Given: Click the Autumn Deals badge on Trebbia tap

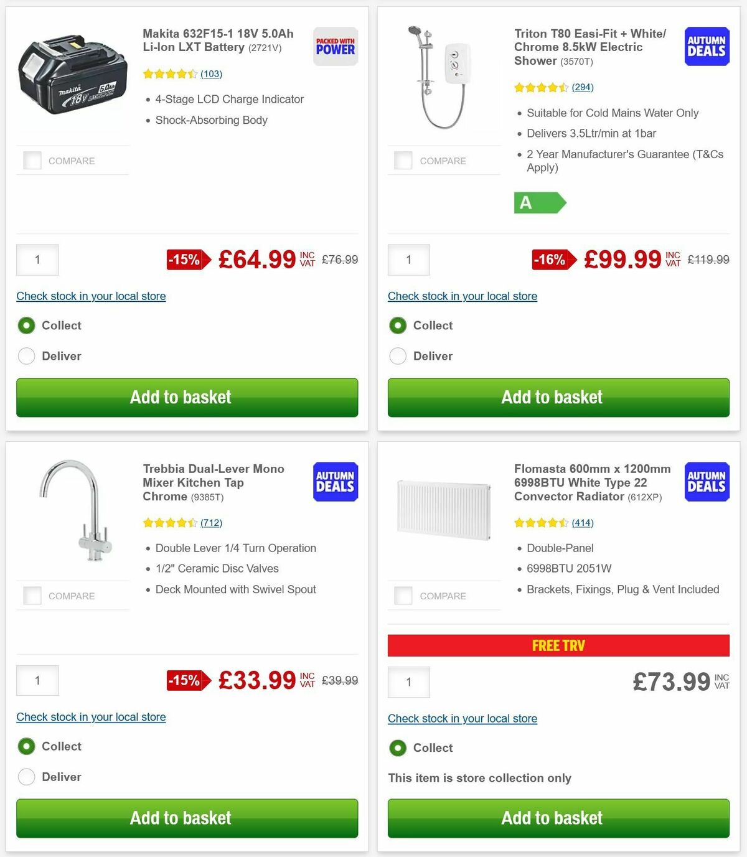Looking at the screenshot, I should coord(335,482).
